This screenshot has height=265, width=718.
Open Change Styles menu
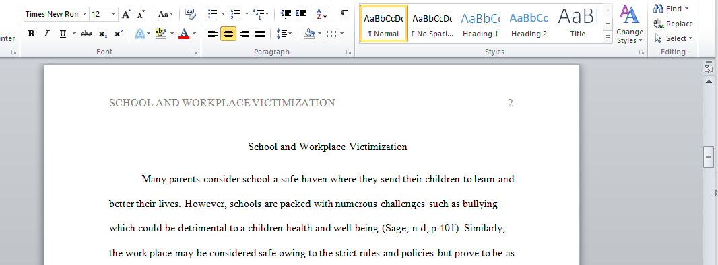click(630, 24)
